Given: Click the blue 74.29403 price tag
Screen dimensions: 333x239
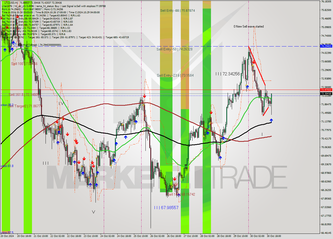Looking at the screenshot, I should coord(326,46).
